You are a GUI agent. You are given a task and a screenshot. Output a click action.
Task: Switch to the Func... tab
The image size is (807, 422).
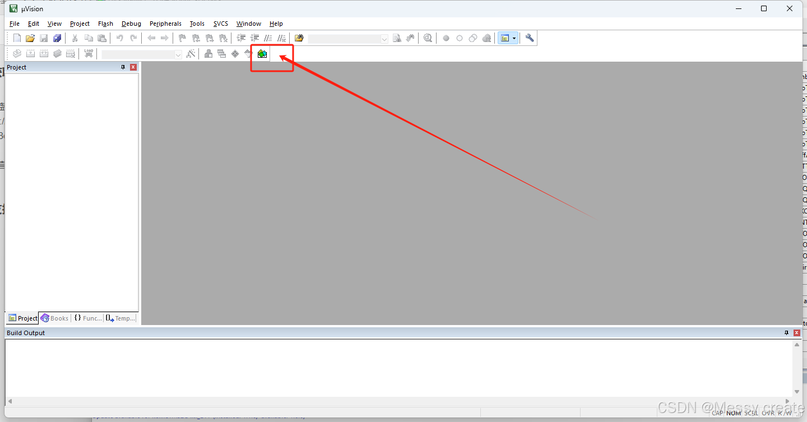(x=88, y=318)
